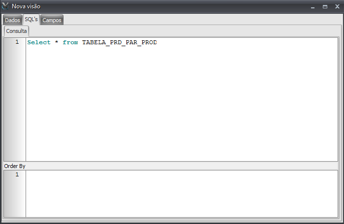Click line number 1 in Order By gutter
The height and width of the screenshot is (224, 344).
point(17,174)
